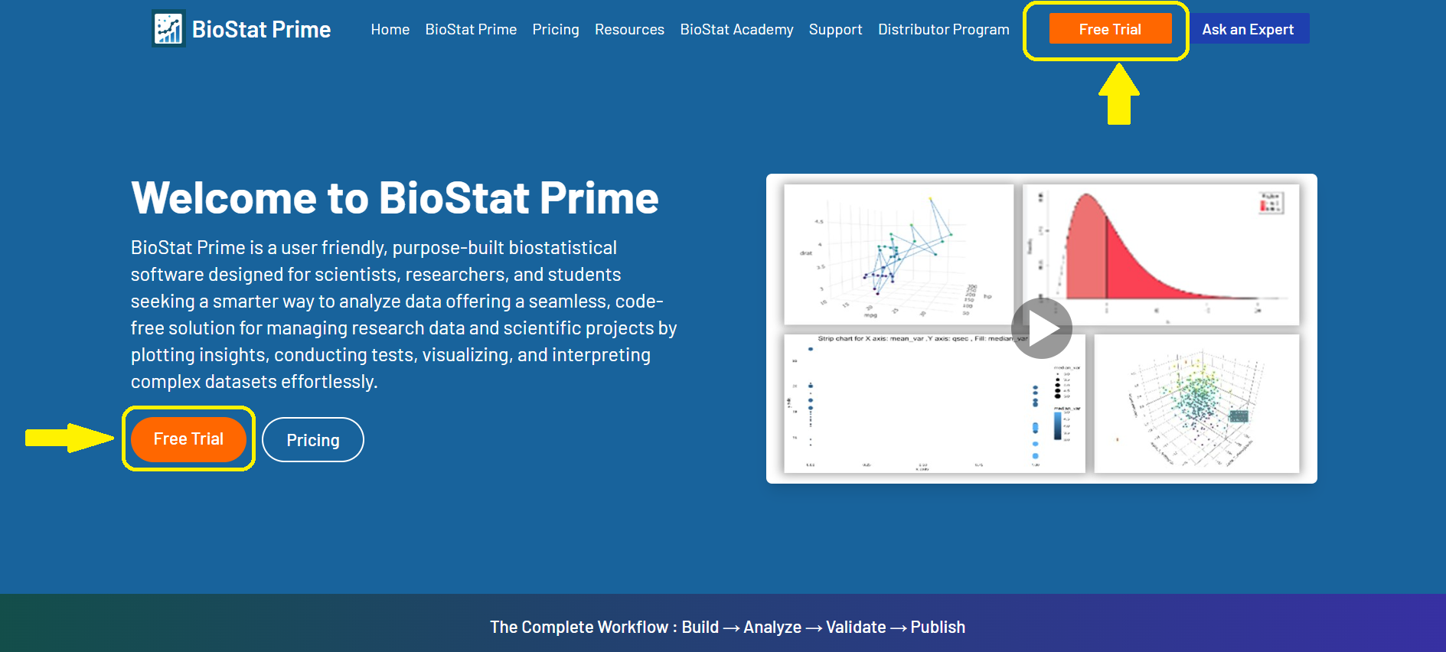
Task: Select Pricing in the top navigation bar
Action: pos(556,30)
